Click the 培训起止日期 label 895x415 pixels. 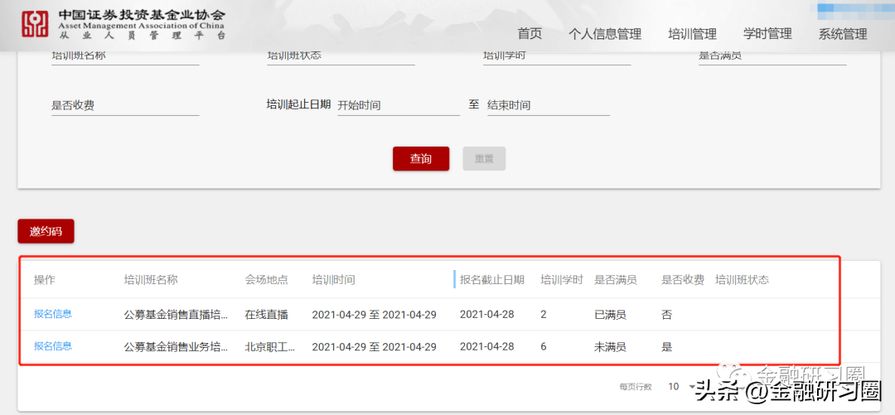(x=298, y=104)
